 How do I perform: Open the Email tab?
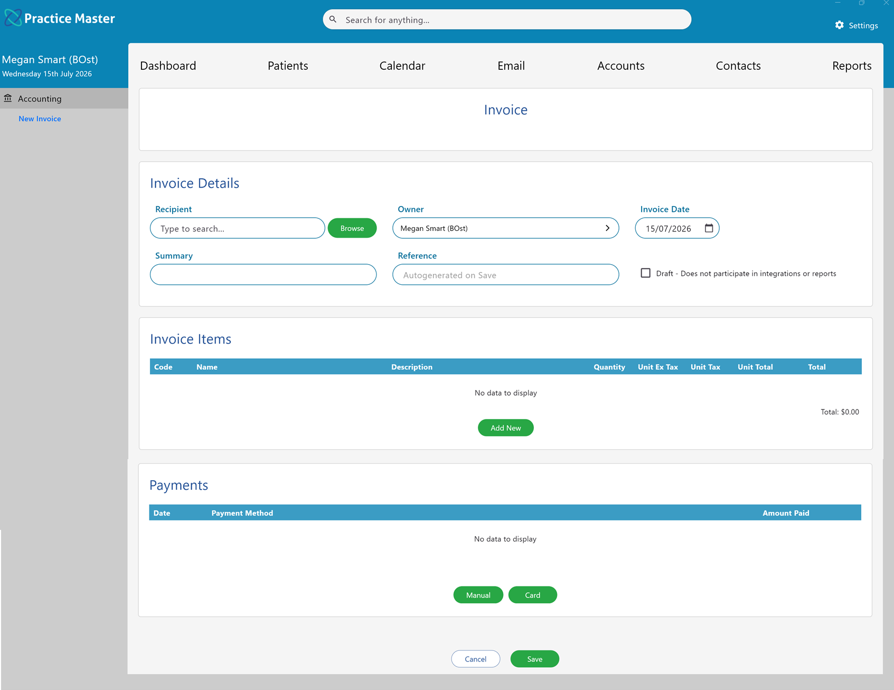pyautogui.click(x=511, y=66)
